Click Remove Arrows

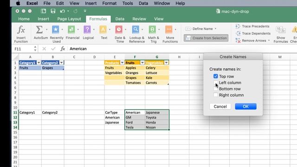(251, 40)
